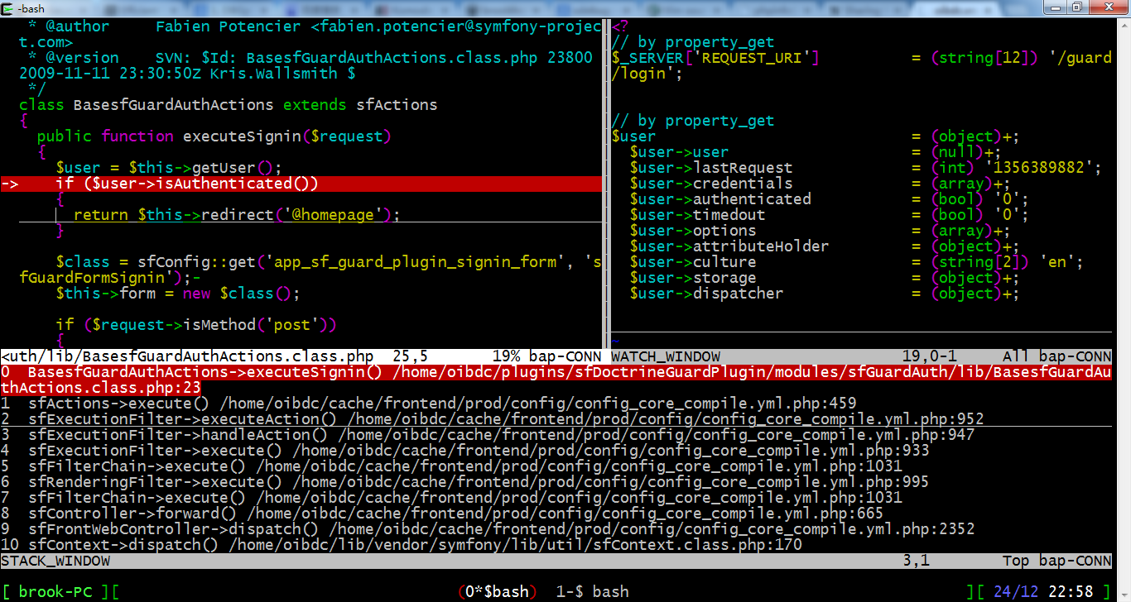Select stack frame 5 sfFilterChain->execute()
This screenshot has height=602, width=1131.
coord(452,466)
